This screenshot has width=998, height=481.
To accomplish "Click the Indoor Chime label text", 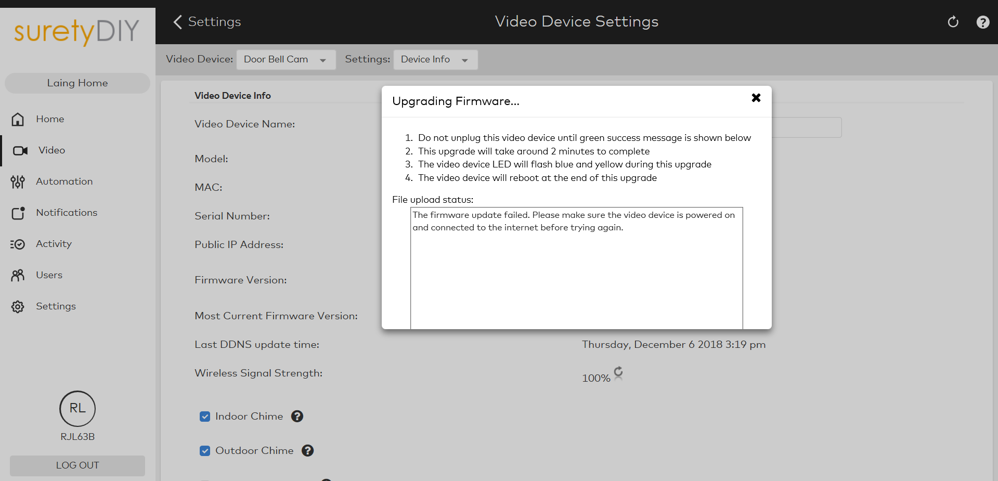I will tap(249, 417).
